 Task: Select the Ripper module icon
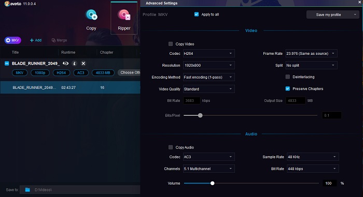click(124, 15)
